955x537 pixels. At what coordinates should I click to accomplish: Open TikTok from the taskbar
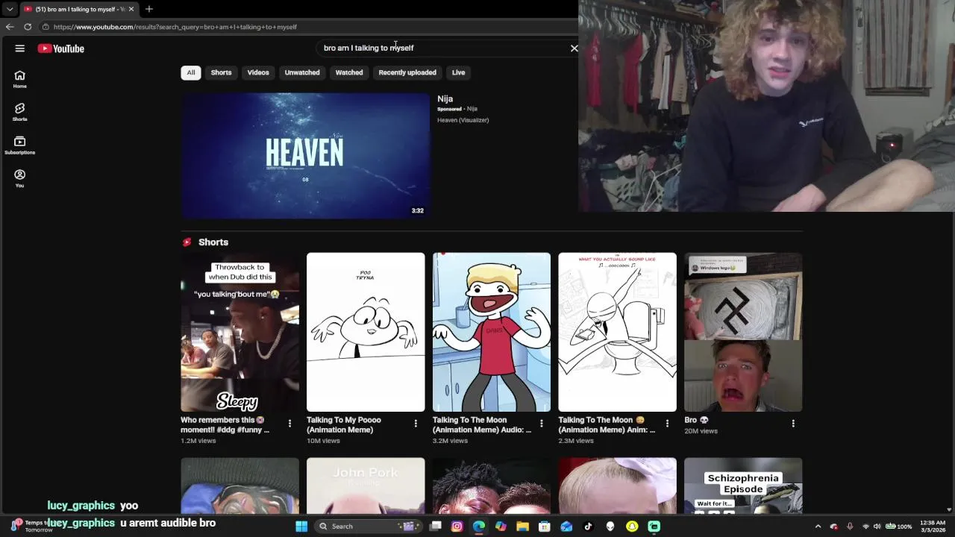[588, 527]
